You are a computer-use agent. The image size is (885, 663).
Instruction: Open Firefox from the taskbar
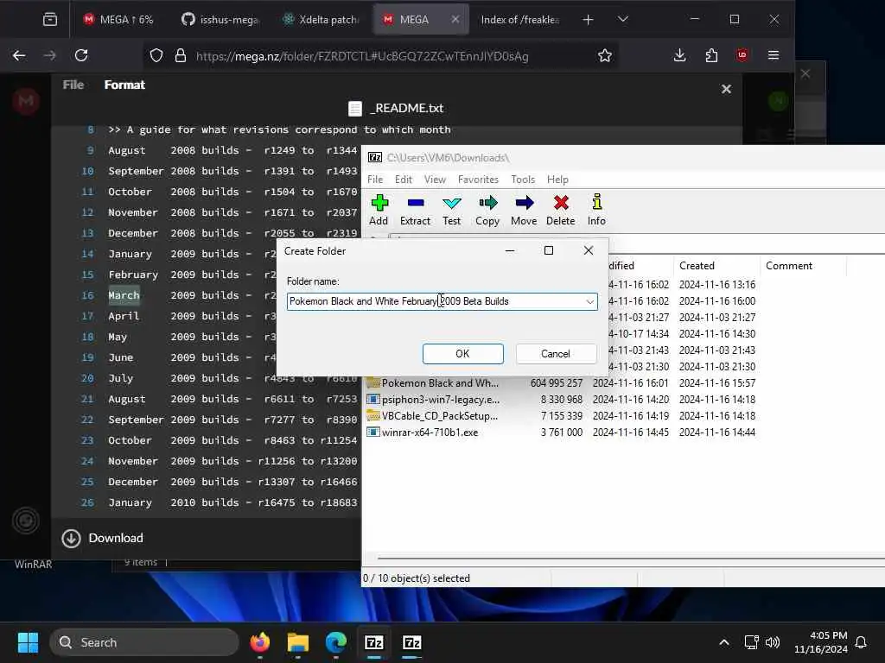click(x=259, y=642)
